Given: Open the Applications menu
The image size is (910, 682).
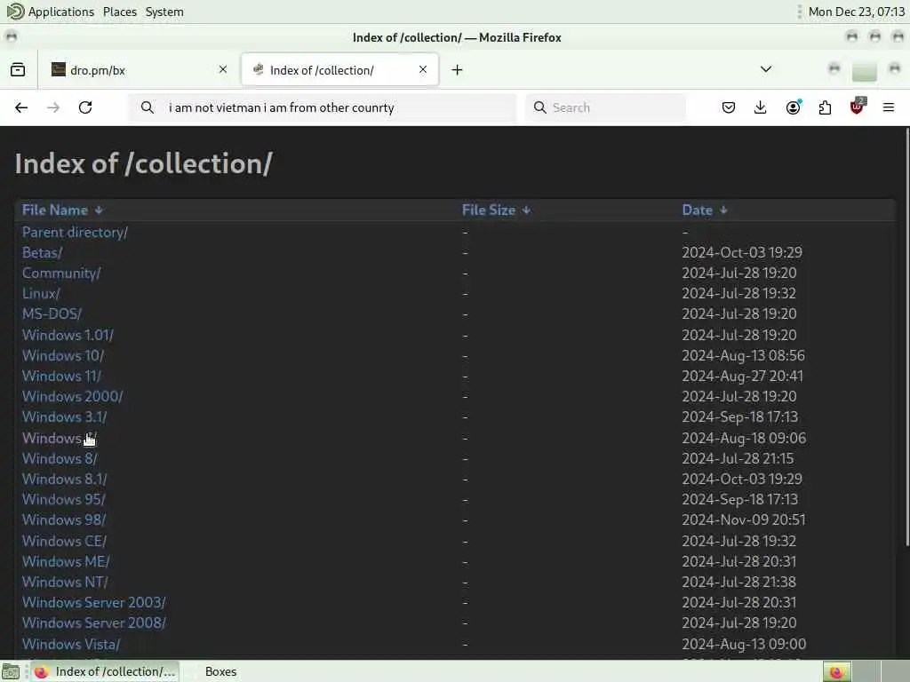Looking at the screenshot, I should click(61, 12).
